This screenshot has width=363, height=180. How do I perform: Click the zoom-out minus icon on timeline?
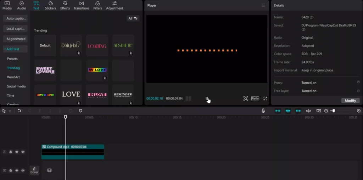[326, 111]
